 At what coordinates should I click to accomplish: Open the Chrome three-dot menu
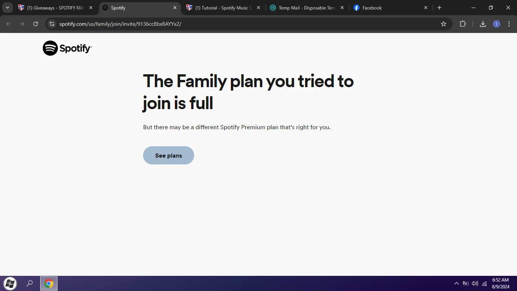[509, 24]
